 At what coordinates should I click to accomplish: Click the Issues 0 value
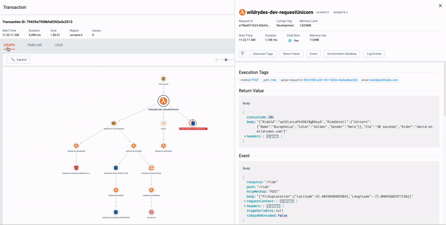coord(93,35)
